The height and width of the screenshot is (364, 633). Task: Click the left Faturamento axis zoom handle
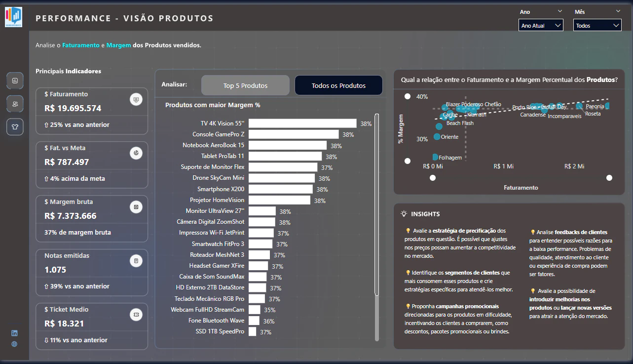coord(433,178)
